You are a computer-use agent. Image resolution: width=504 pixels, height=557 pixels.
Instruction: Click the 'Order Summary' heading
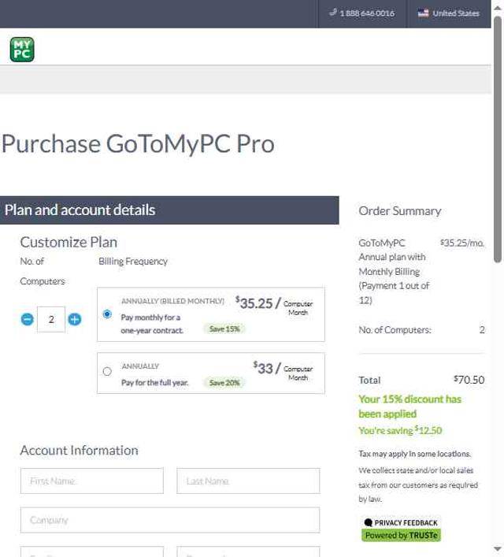tap(400, 211)
